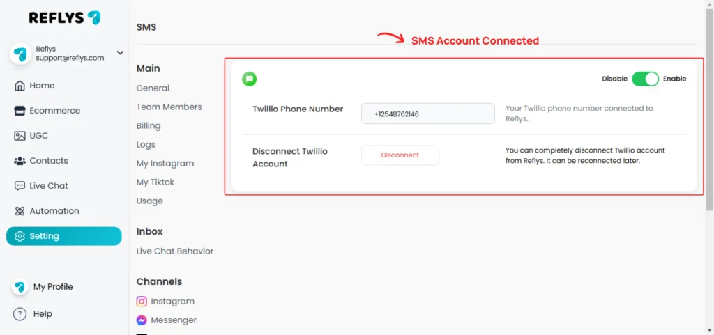Click the My Profile avatar icon
Image resolution: width=714 pixels, height=335 pixels.
[20, 287]
